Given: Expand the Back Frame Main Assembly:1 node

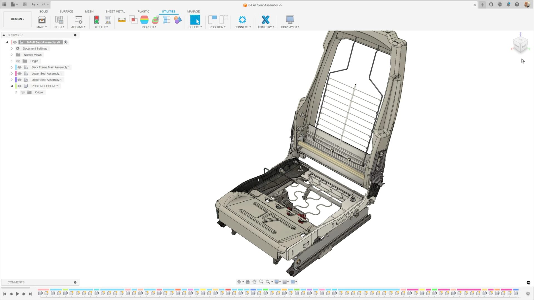Looking at the screenshot, I should (x=11, y=67).
